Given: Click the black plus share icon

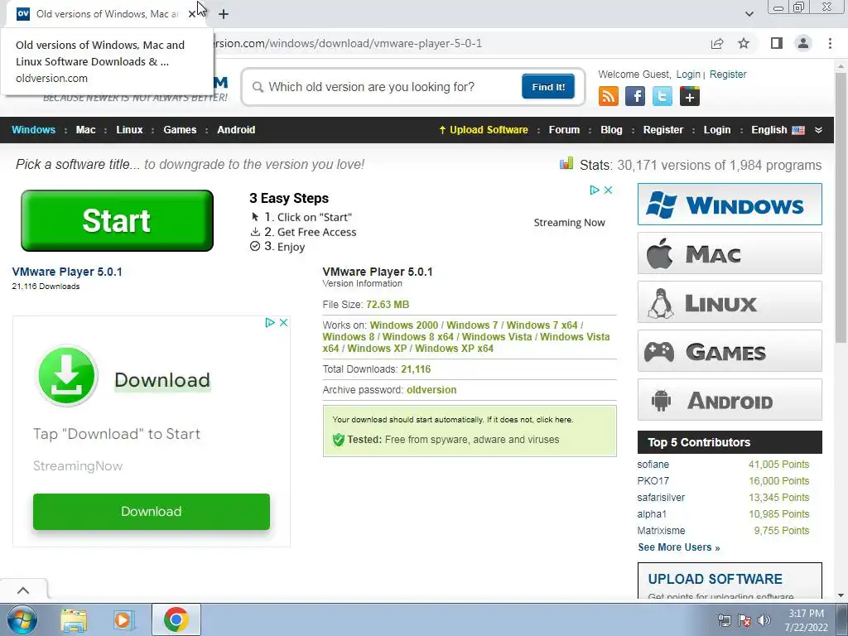Looking at the screenshot, I should click(690, 97).
